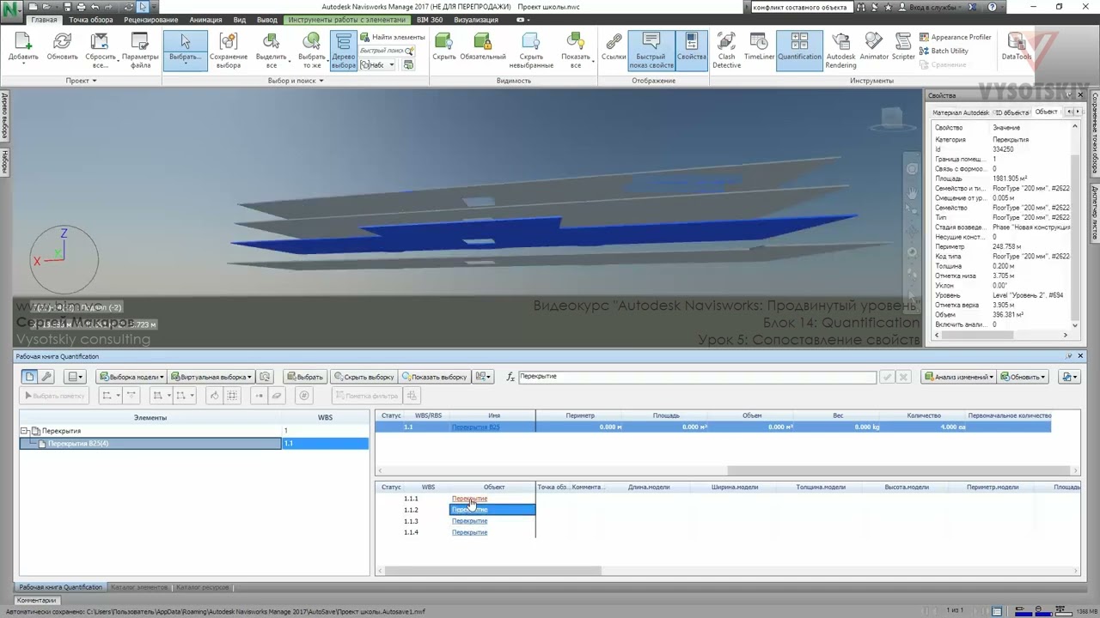Click Сохранение выбора (Save Selection)

[229, 51]
